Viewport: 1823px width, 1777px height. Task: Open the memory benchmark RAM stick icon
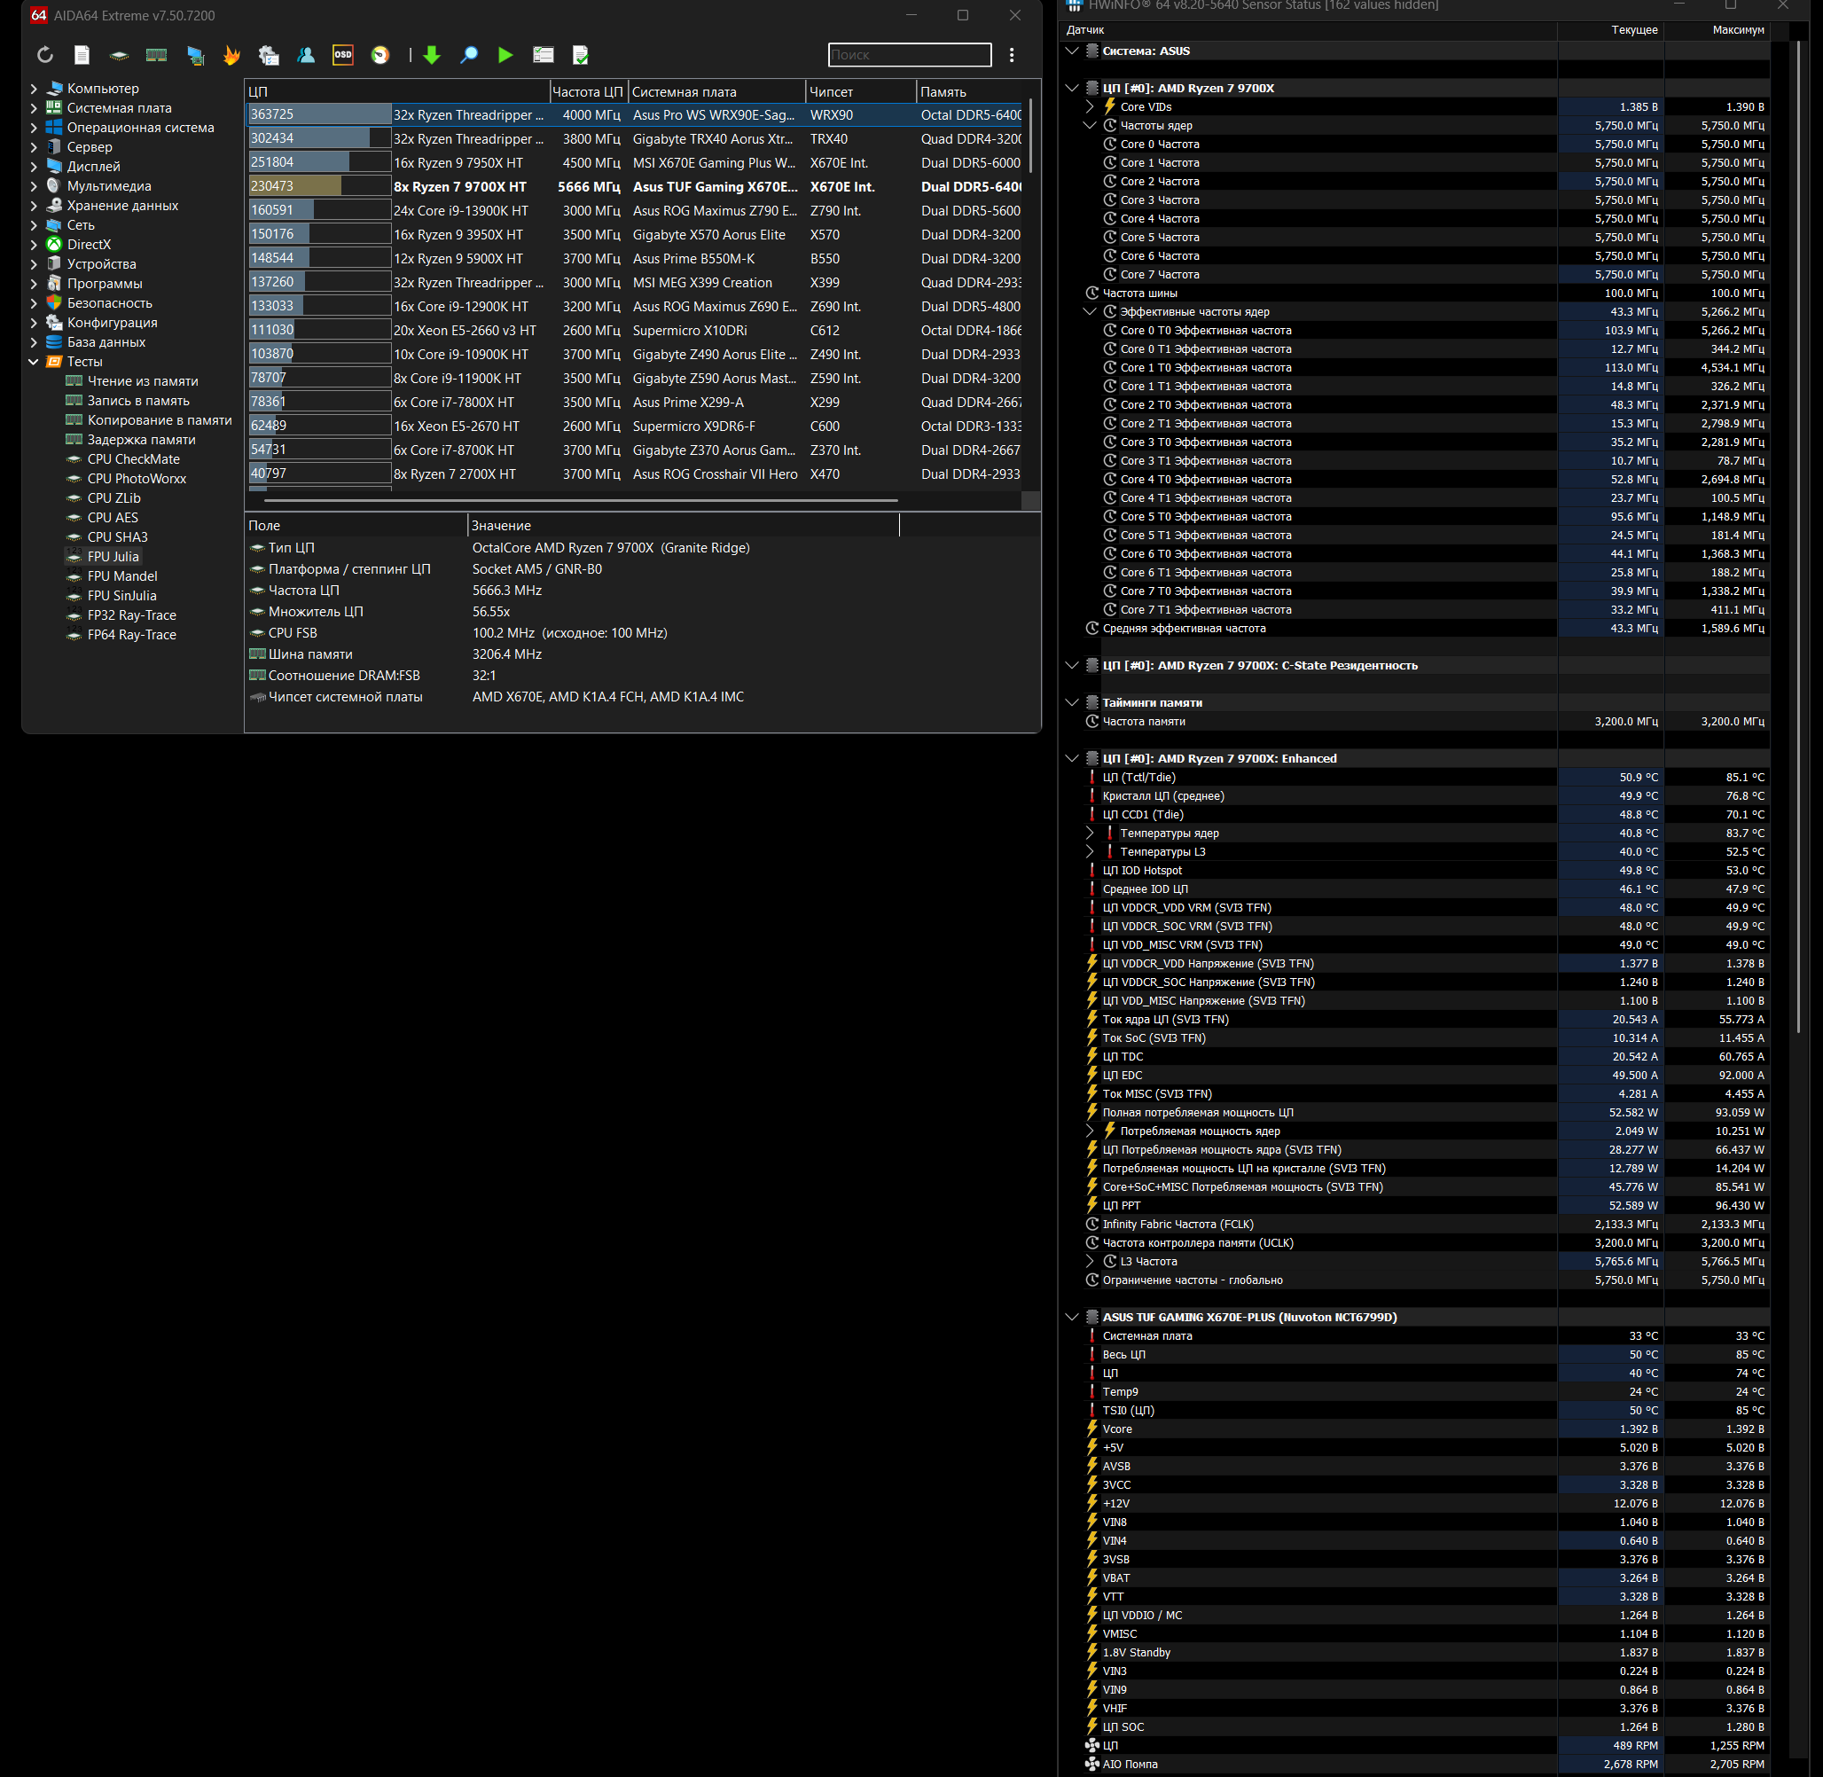pyautogui.click(x=156, y=55)
